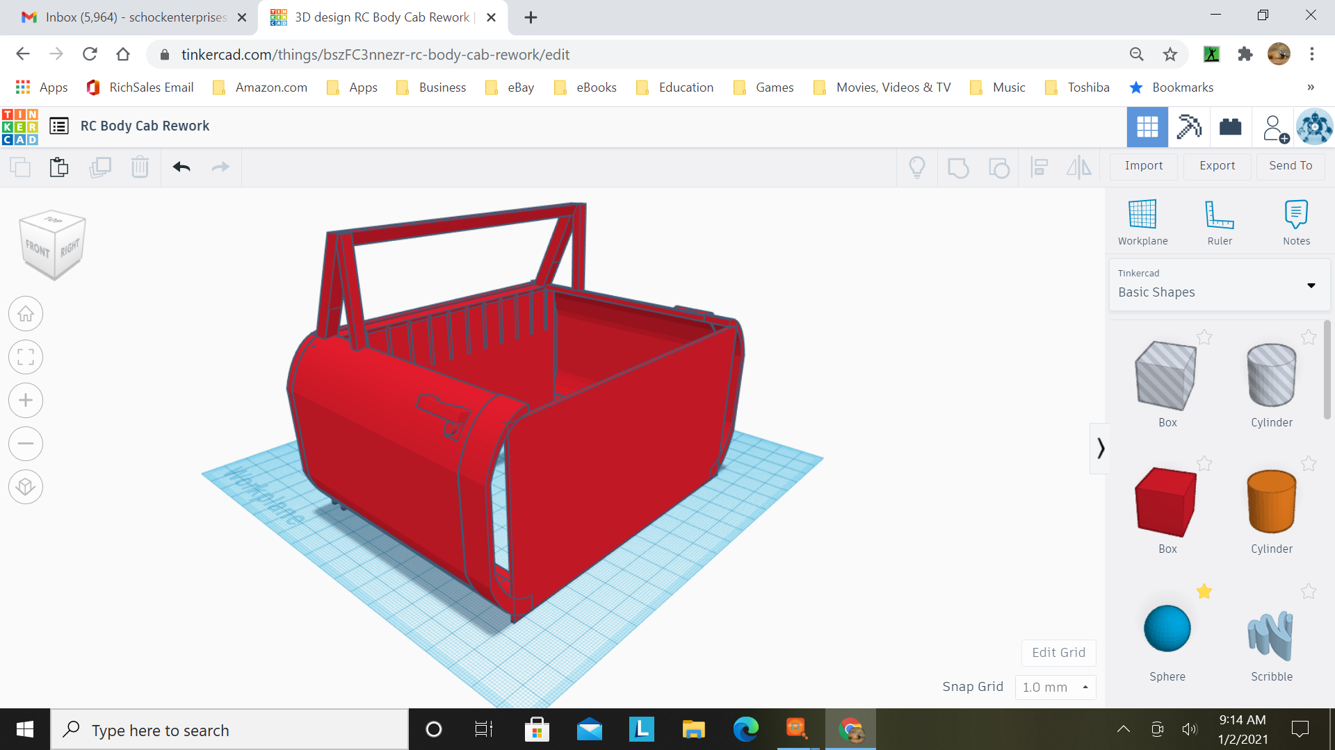Open File Explorer from taskbar
1335x750 pixels.
point(693,729)
